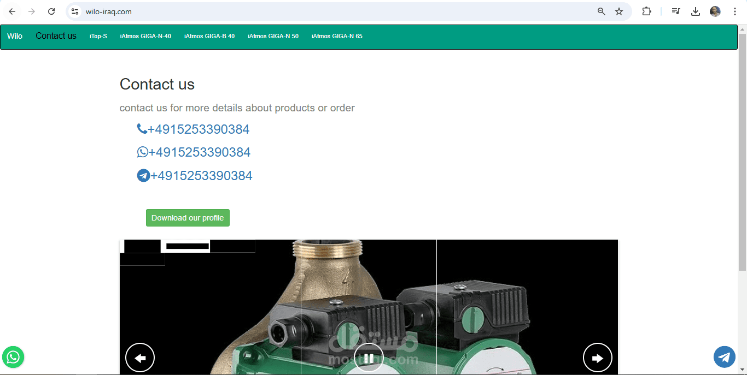
Task: Show next slide with right arrow
Action: (x=598, y=358)
